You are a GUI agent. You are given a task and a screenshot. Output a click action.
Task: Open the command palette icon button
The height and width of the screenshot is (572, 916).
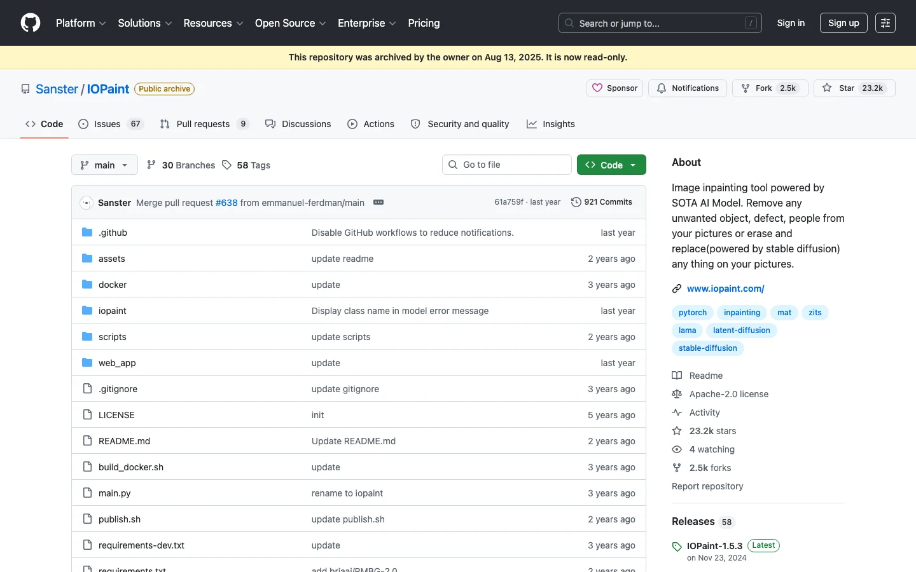pos(885,23)
